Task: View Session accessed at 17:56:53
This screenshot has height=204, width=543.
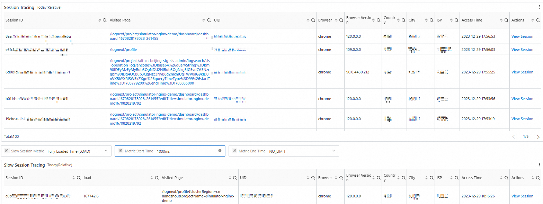Action: click(522, 36)
